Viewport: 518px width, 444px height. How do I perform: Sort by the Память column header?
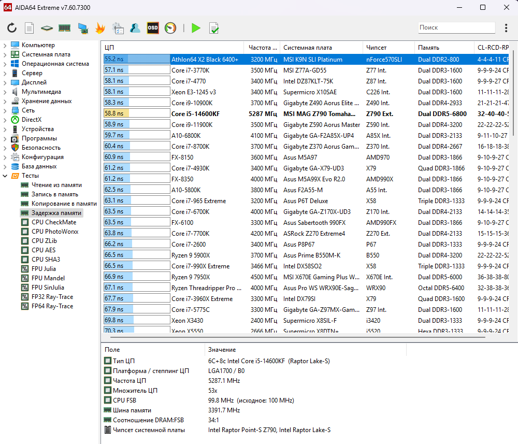pos(444,48)
